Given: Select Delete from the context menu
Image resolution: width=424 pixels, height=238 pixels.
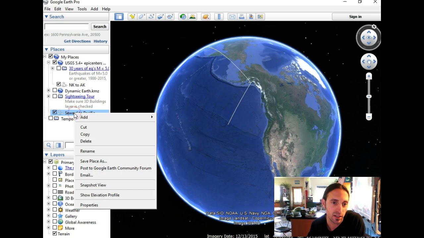Looking at the screenshot, I should coord(86,141).
